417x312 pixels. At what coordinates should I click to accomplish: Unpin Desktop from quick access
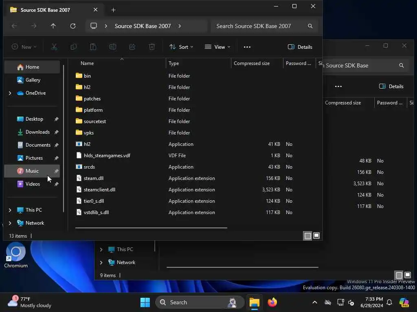[56, 119]
